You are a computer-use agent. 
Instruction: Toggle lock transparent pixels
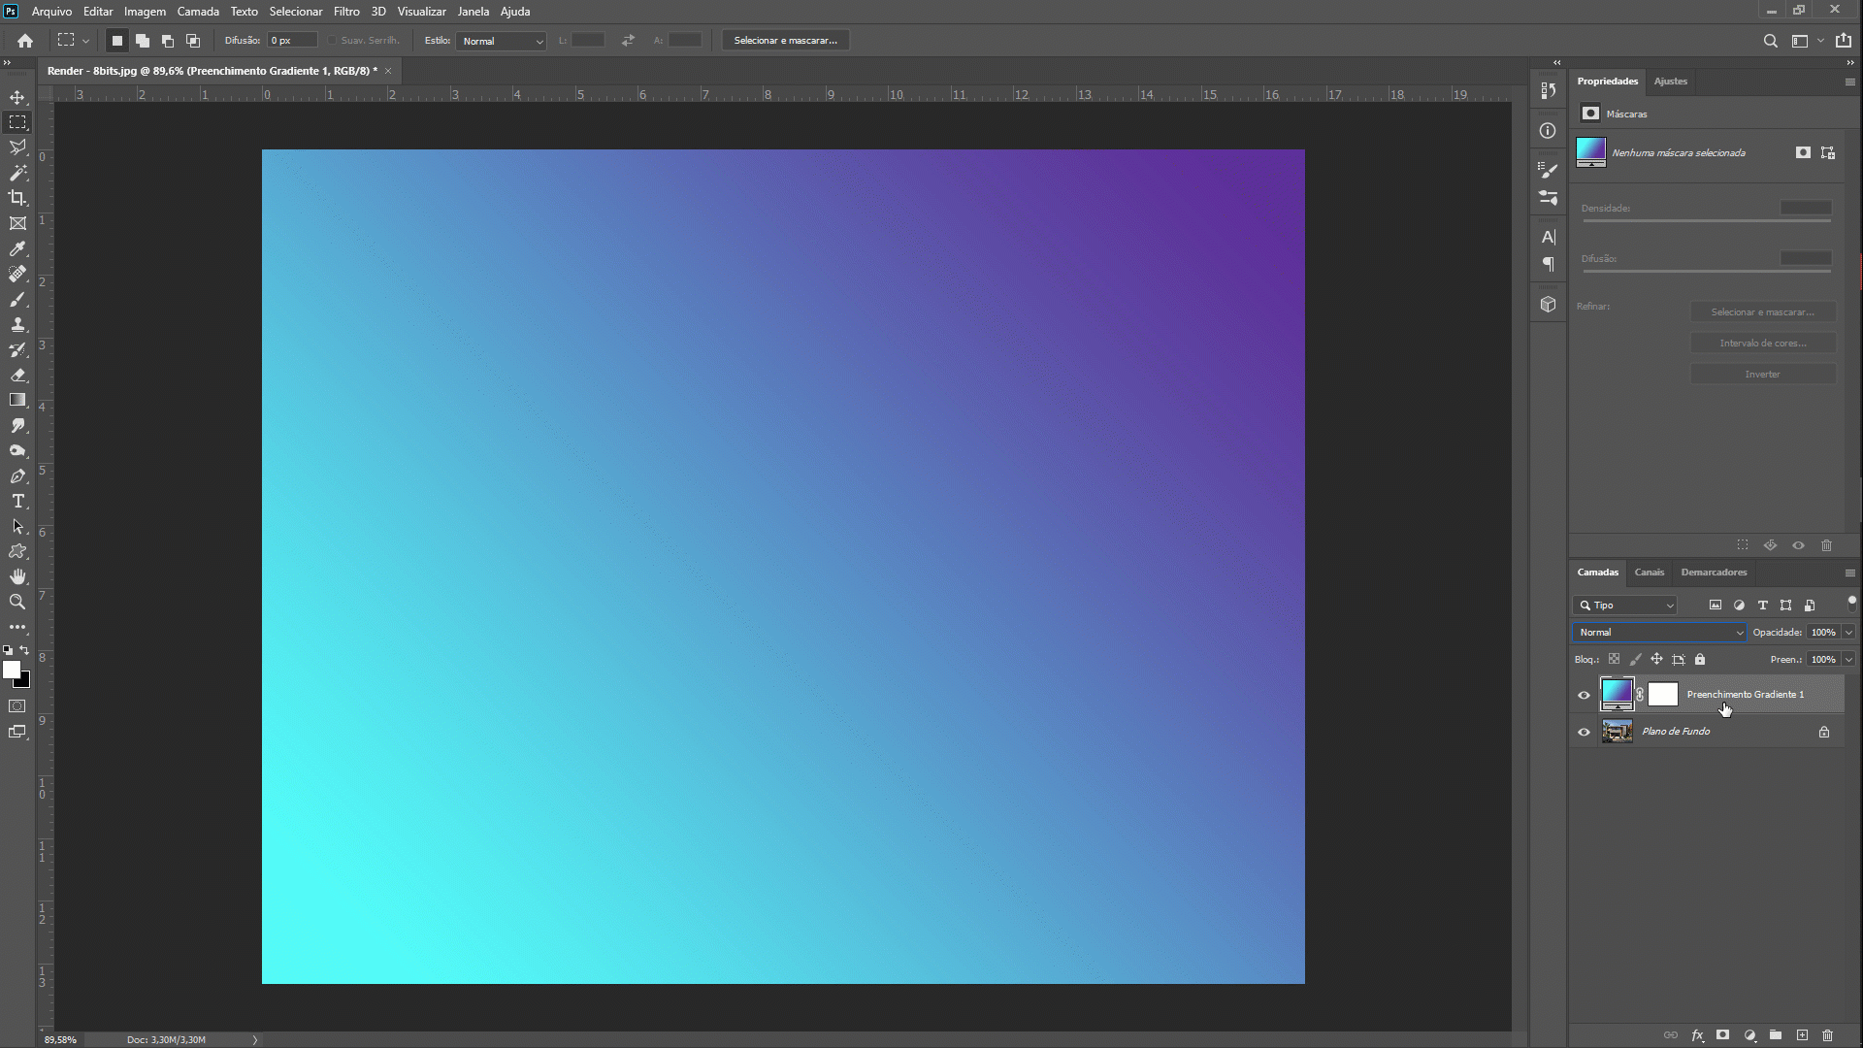(1614, 659)
